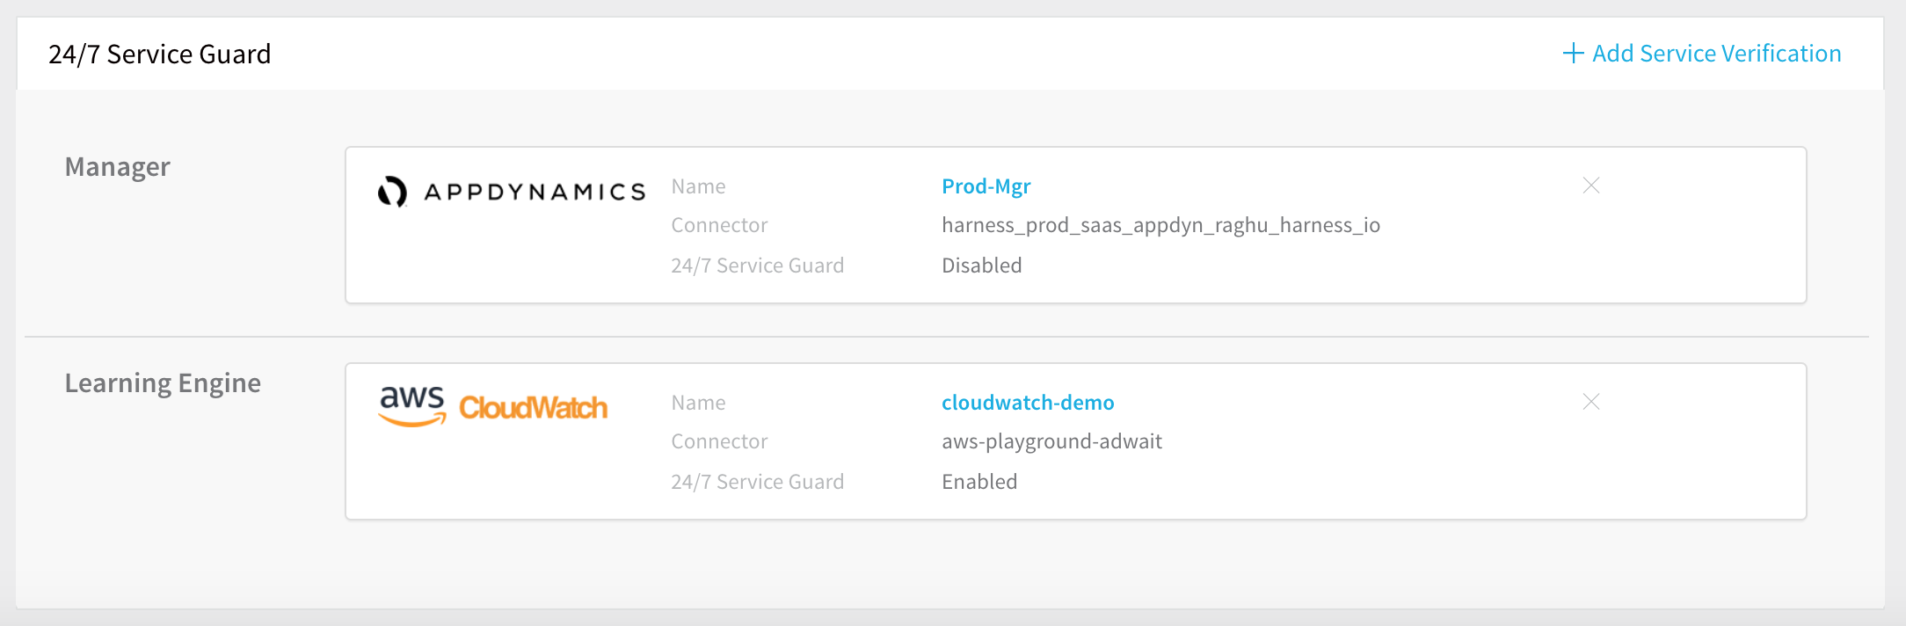Click the Connector label in CloudWatch card

[x=719, y=441]
